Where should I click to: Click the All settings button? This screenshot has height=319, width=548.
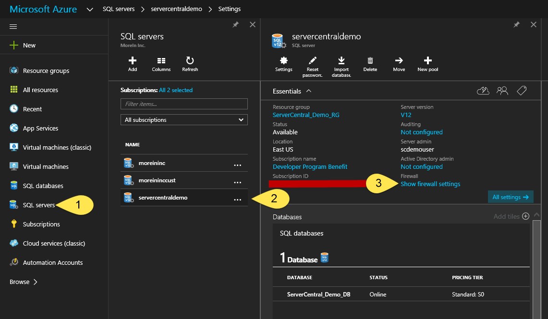[511, 197]
